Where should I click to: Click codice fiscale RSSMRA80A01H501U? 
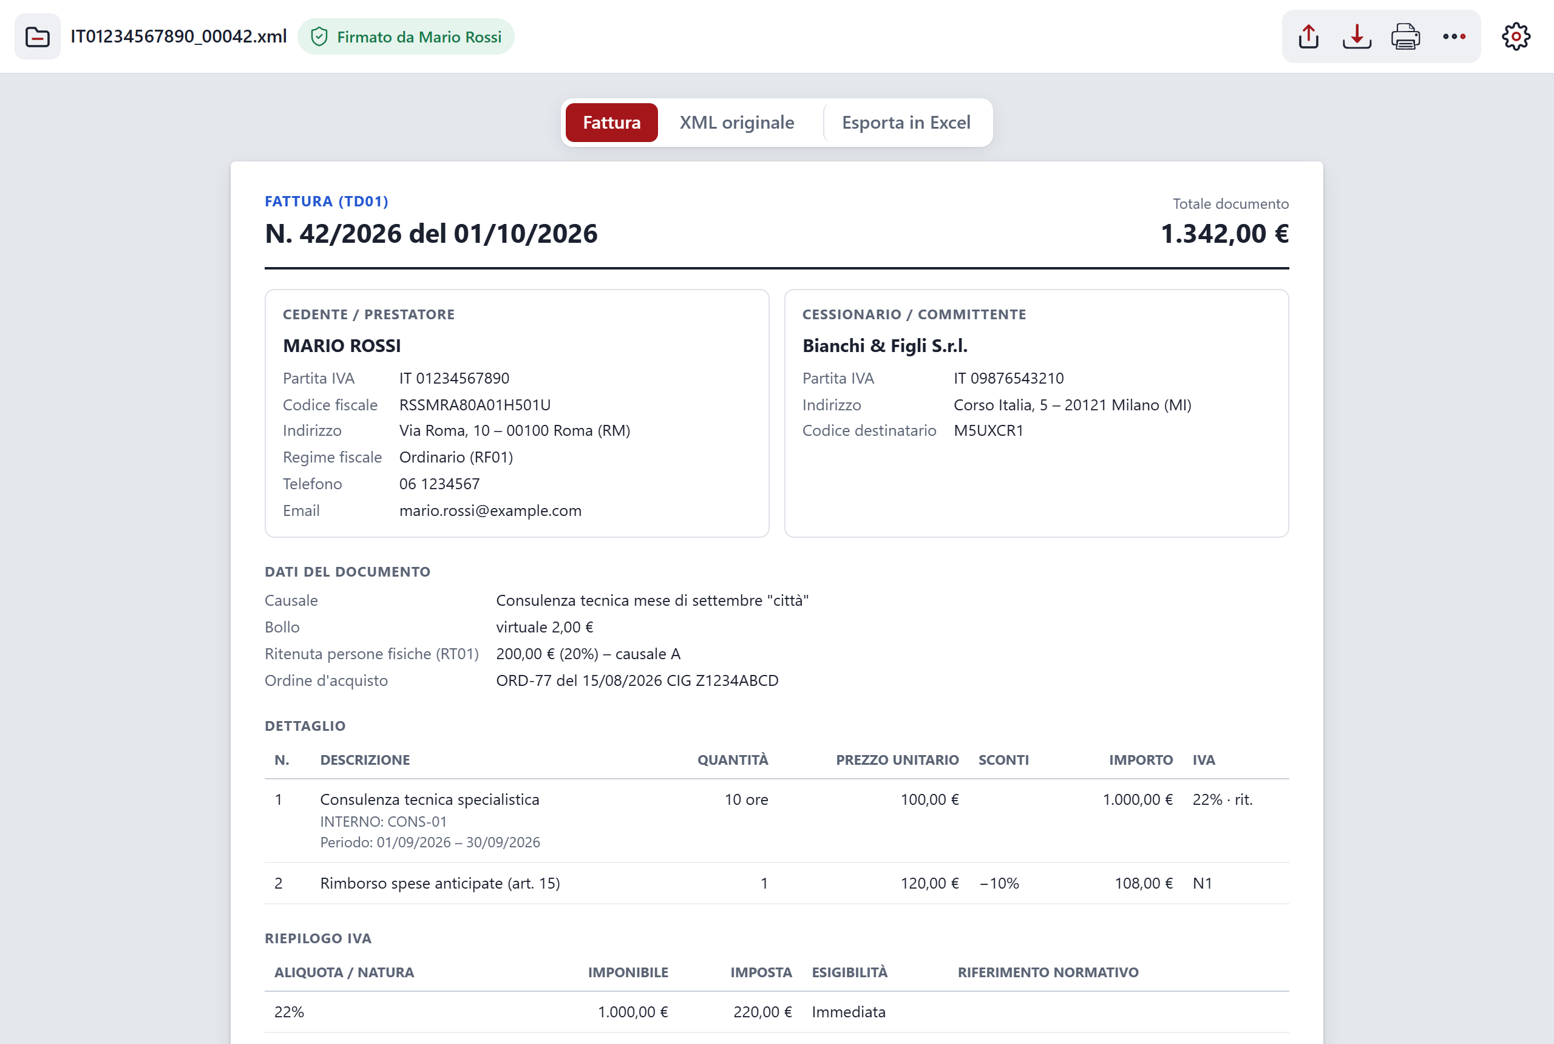pos(475,405)
